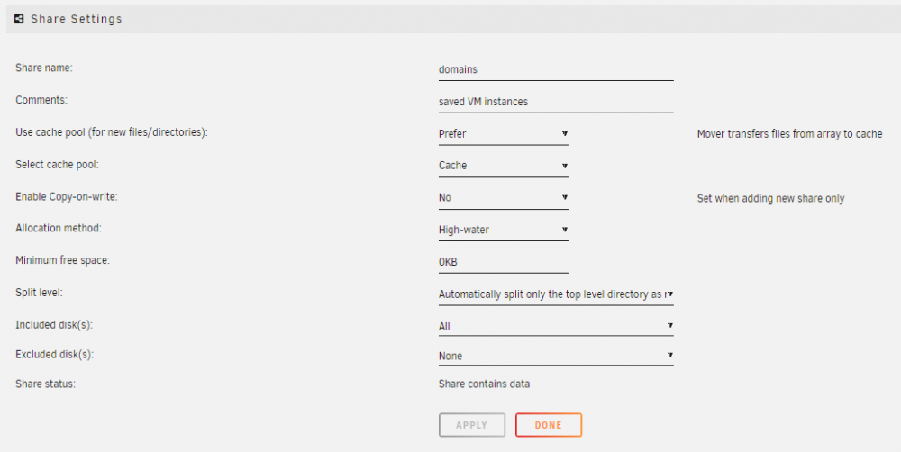Viewport: 901px width, 452px height.
Task: Expand the Split level dropdown
Action: click(x=556, y=294)
